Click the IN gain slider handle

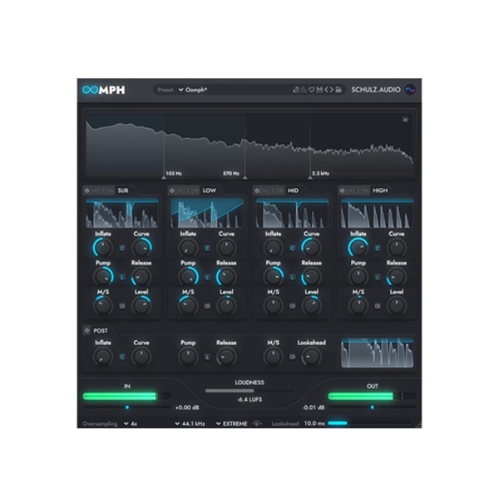click(x=127, y=407)
